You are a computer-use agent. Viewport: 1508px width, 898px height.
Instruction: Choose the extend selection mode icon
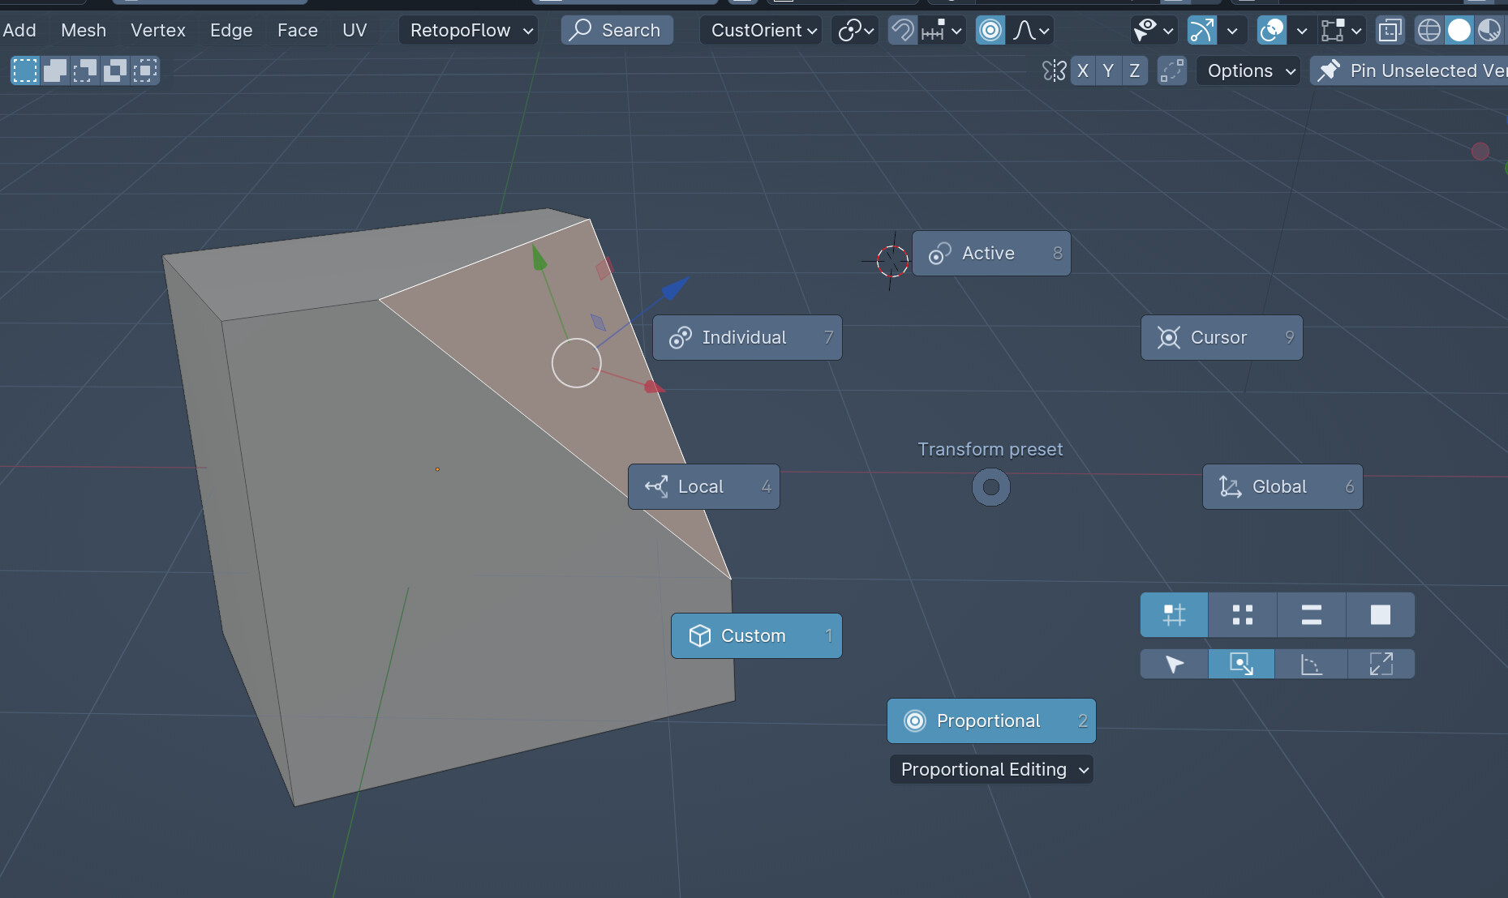point(55,71)
